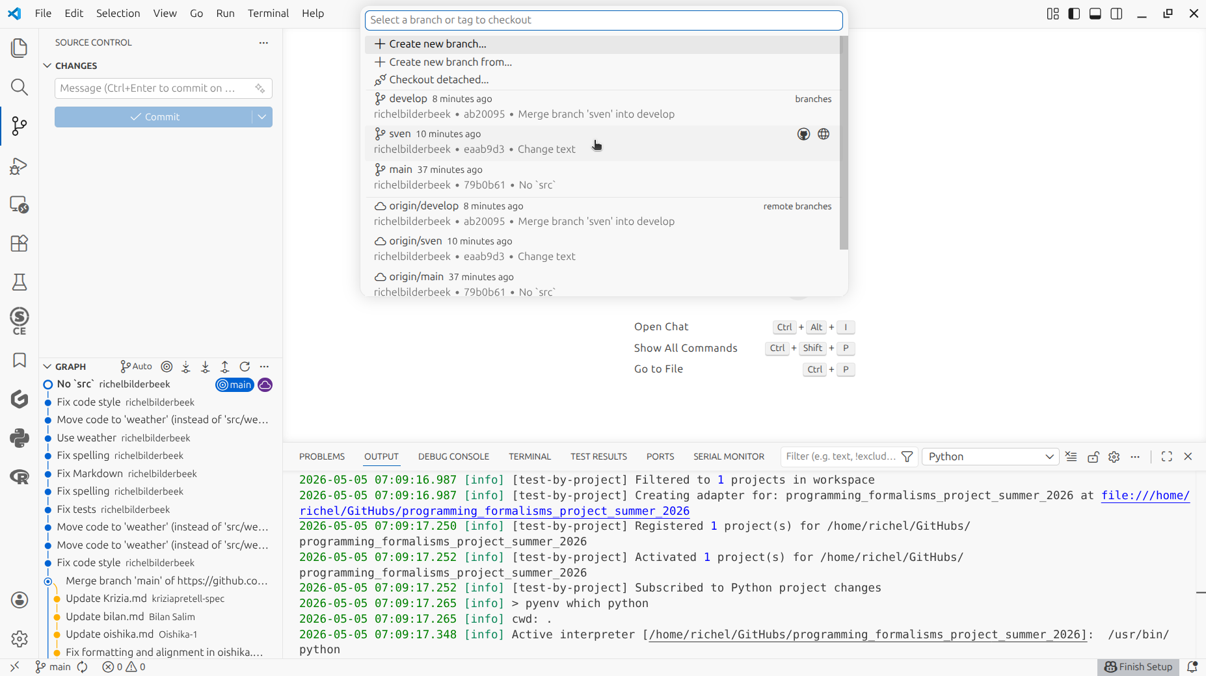Image resolution: width=1206 pixels, height=676 pixels.
Task: Open the File menu
Action: (x=43, y=13)
